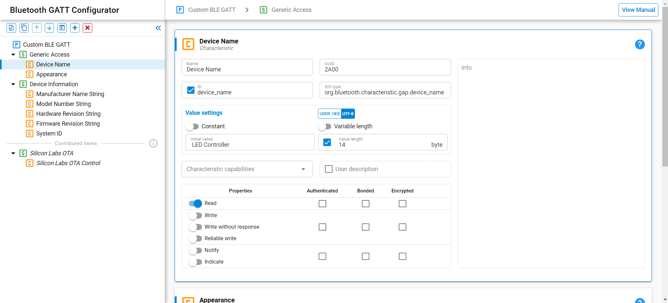Click the vertical scrollbar thumb

click(x=665, y=87)
